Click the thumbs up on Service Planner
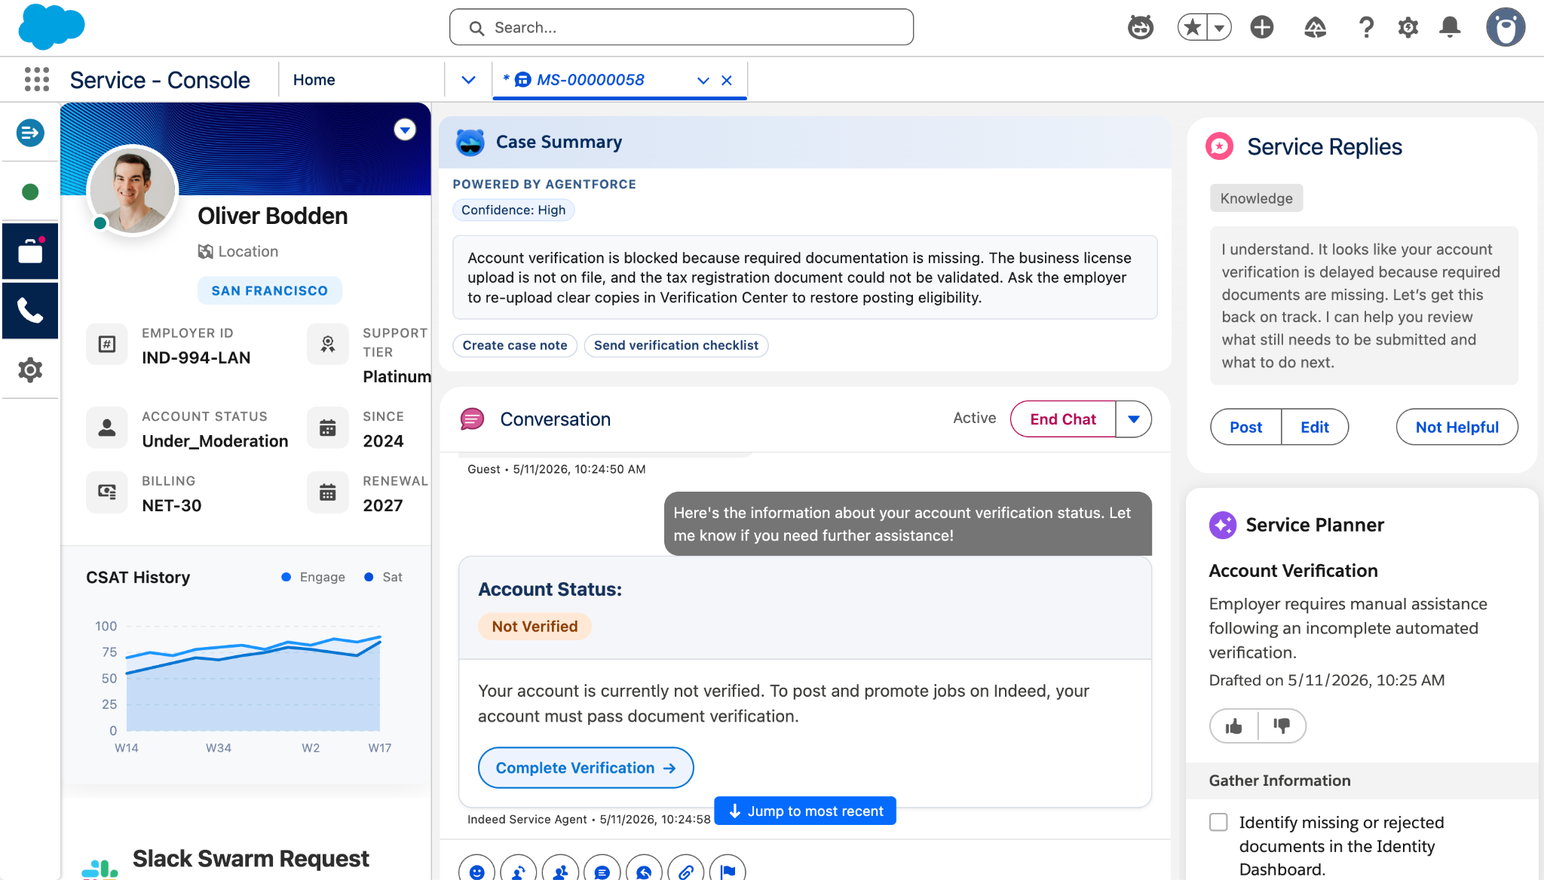Screen dimensions: 1544x880 [x=1234, y=726]
